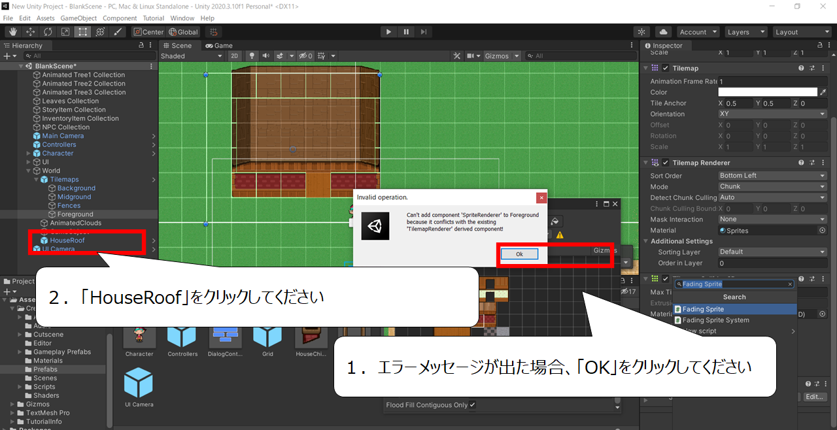Toggle Flood Fill Contiguous Only checkbox
The image size is (837, 430).
473,405
